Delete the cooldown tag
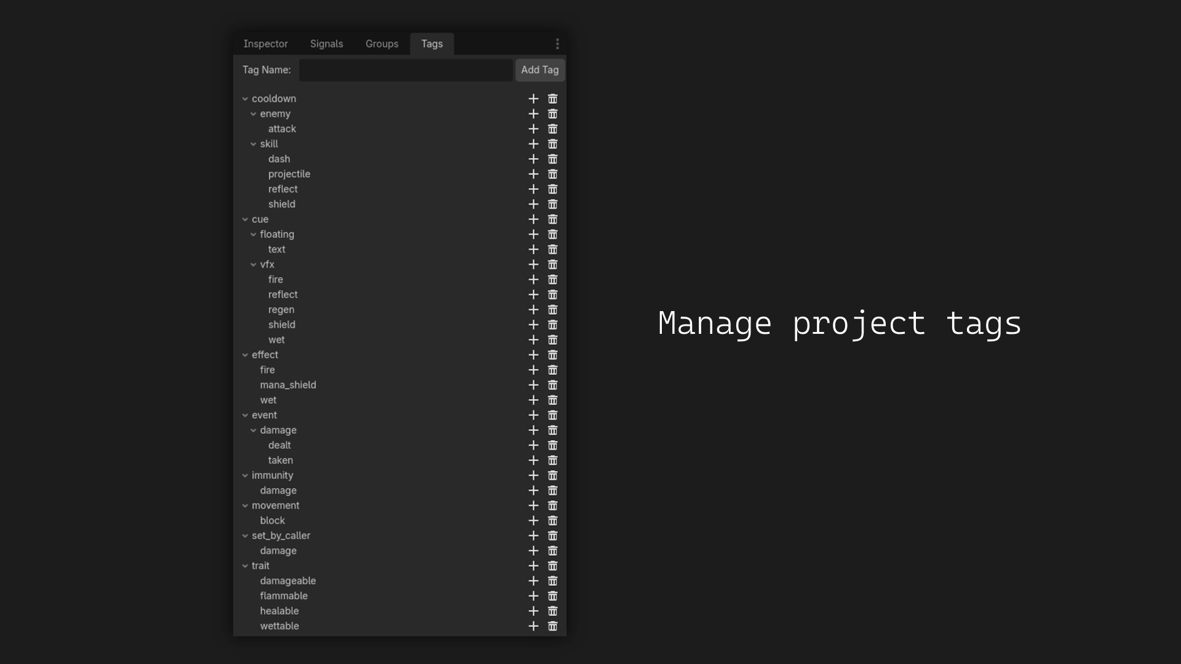The width and height of the screenshot is (1181, 664). (552, 99)
